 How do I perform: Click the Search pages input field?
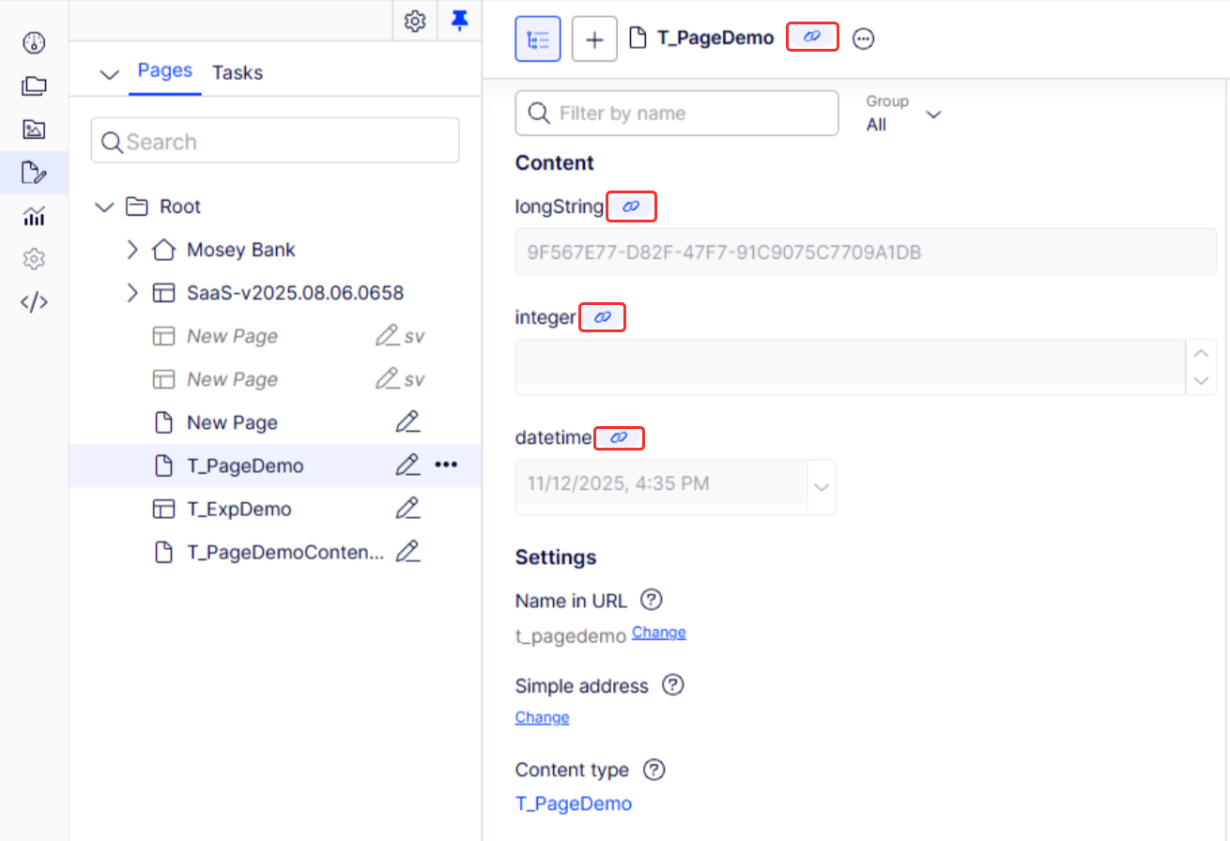tap(275, 141)
